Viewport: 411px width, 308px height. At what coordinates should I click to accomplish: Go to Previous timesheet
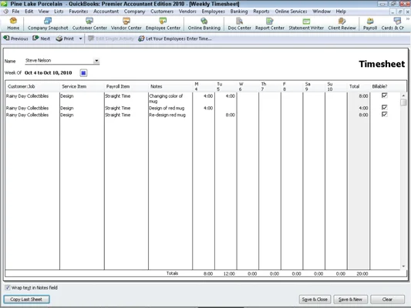pos(15,38)
